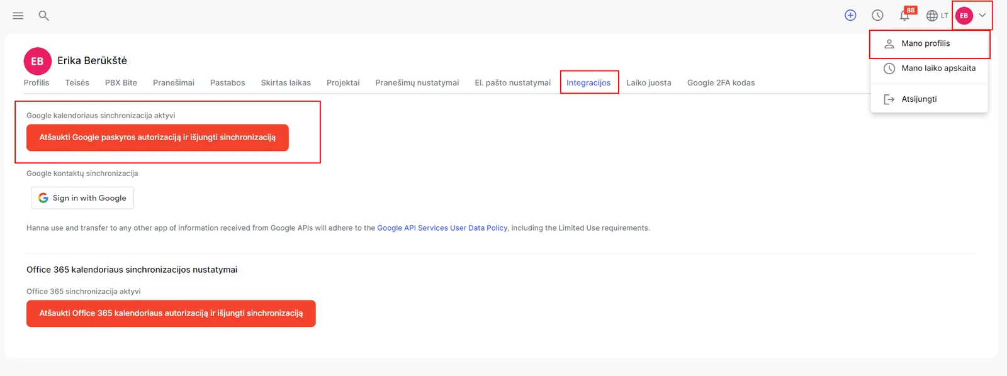Click the blue plus create icon
Screen dimensions: 1007x376
[x=850, y=15]
